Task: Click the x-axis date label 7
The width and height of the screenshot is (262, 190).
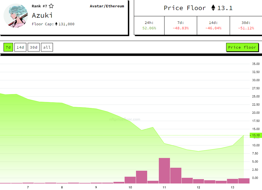Action: click(28, 187)
